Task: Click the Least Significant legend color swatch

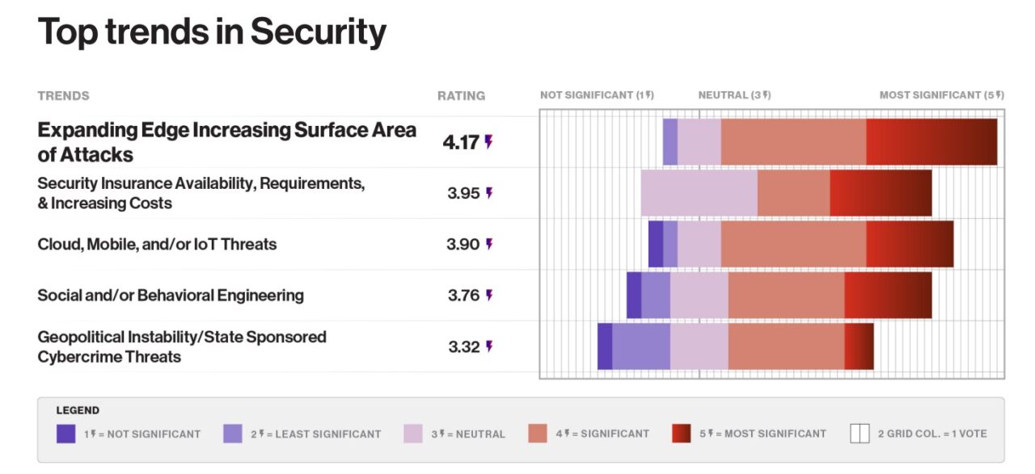Action: 233,434
